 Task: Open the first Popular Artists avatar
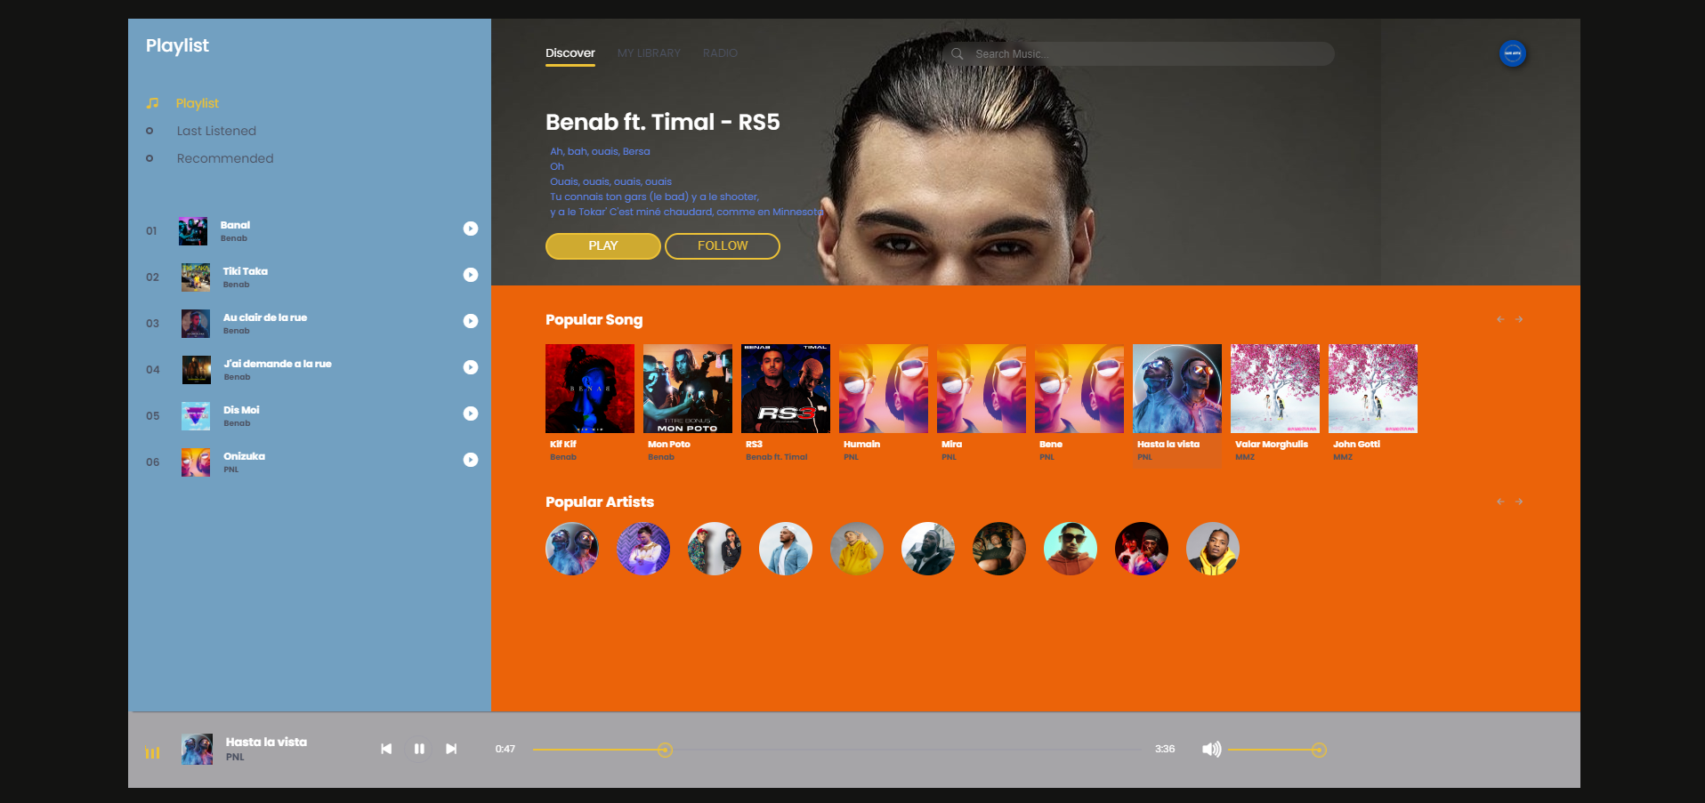[x=572, y=549]
